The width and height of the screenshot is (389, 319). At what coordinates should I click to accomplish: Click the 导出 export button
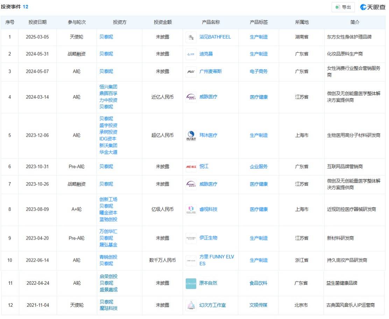point(343,7)
